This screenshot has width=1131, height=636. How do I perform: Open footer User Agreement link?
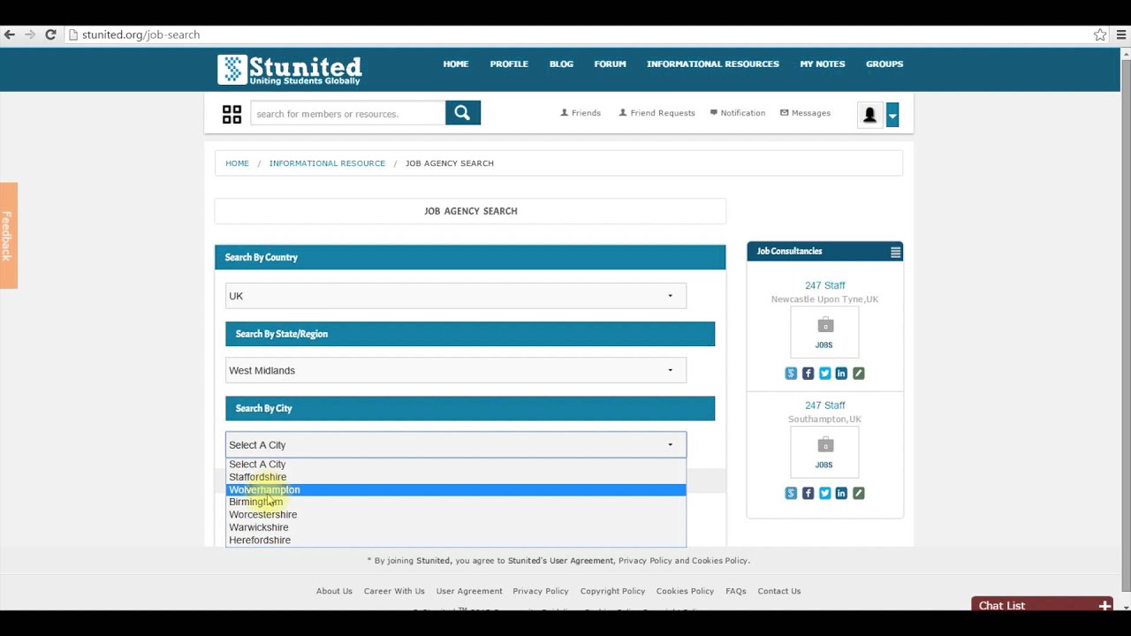click(469, 591)
